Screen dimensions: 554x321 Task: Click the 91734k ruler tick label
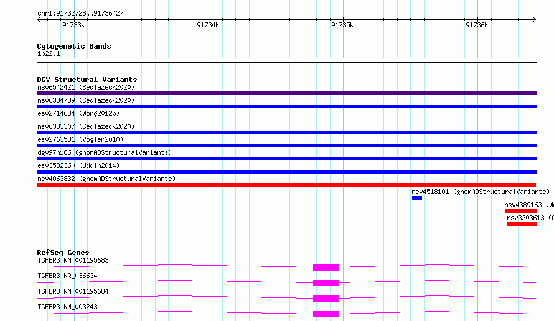pyautogui.click(x=208, y=25)
